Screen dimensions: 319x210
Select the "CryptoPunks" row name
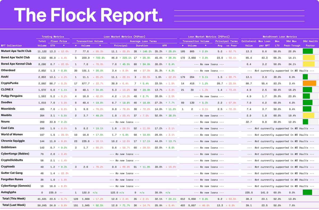point(10,83)
